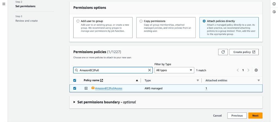Open the hexagon settings icon in right sidebar
This screenshot has height=122, width=278.
point(274,12)
